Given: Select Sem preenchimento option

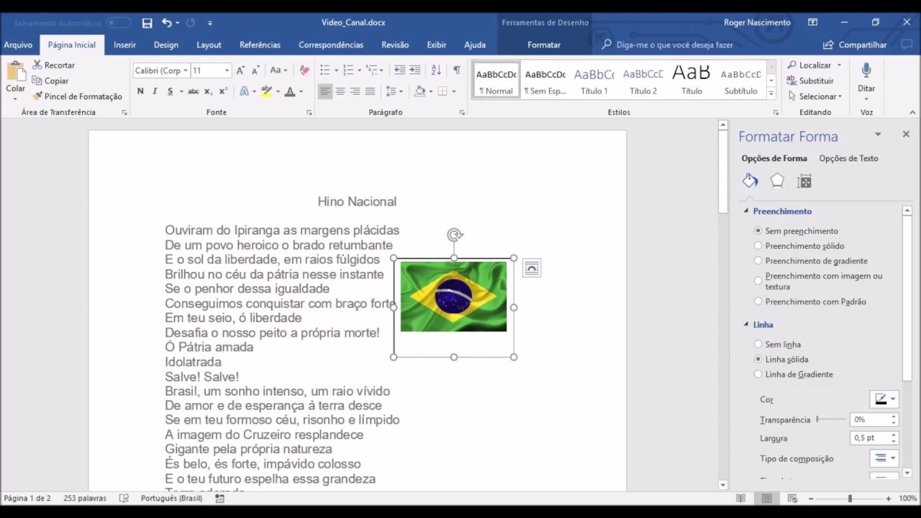Looking at the screenshot, I should 758,231.
